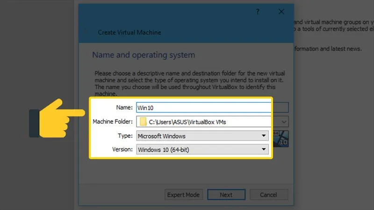Expand the Type dropdown showing Microsoft Windows
Image resolution: width=374 pixels, height=210 pixels.
(x=202, y=136)
